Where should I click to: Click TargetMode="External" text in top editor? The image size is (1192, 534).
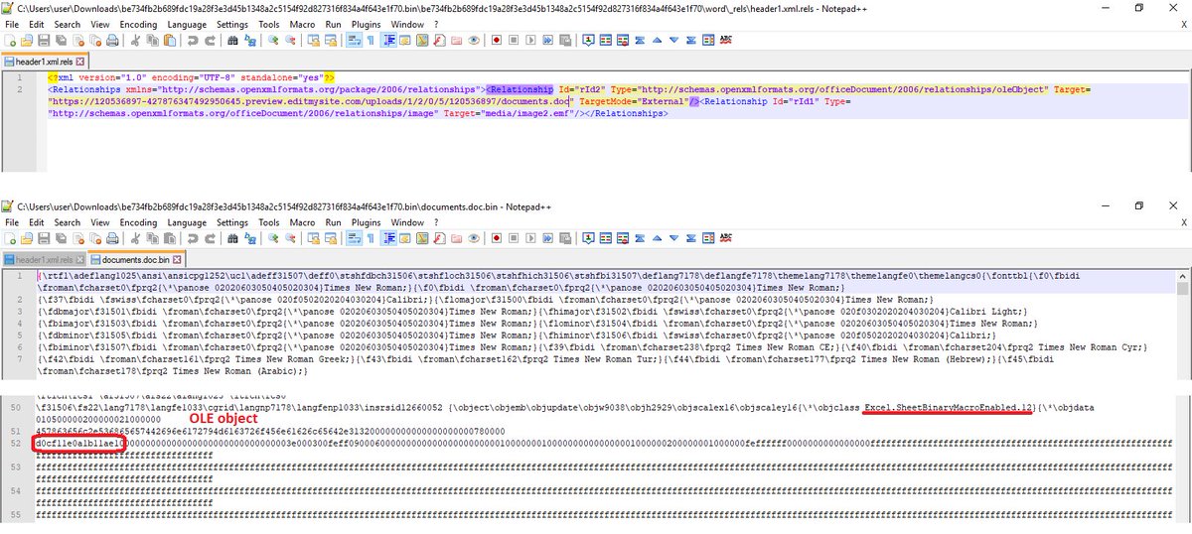(633, 101)
